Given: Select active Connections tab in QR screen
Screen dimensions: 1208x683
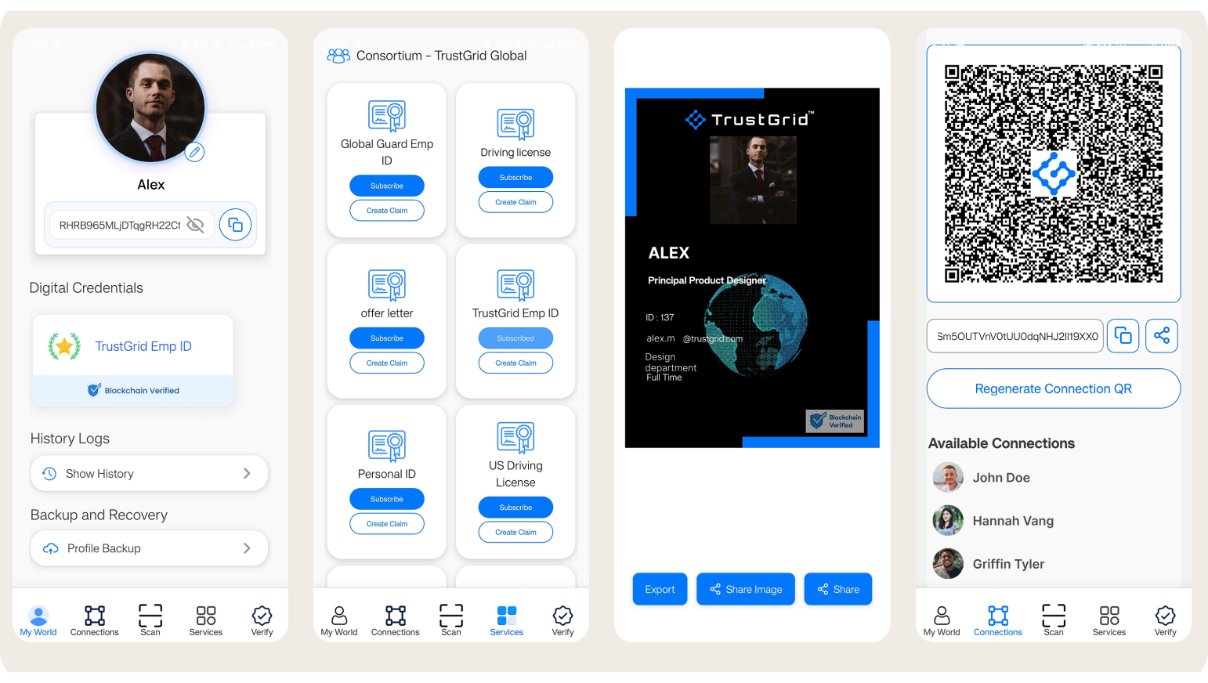Looking at the screenshot, I should point(998,620).
